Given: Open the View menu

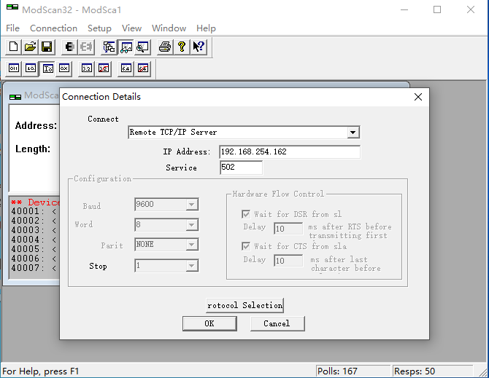Looking at the screenshot, I should point(131,28).
